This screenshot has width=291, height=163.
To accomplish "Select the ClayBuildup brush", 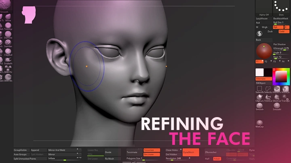I will [8, 52].
